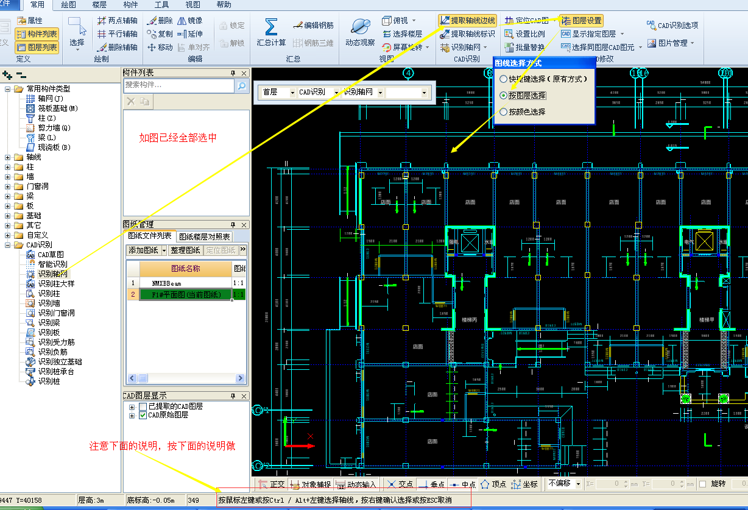The width and height of the screenshot is (748, 510).
Task: Switch to the 视图 ribbon tab
Action: click(x=192, y=5)
